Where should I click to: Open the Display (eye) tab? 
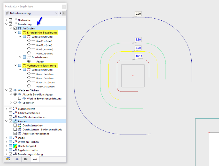(x=17, y=159)
